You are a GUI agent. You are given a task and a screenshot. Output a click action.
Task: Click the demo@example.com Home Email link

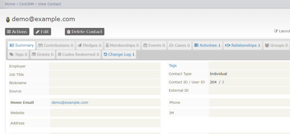70,102
